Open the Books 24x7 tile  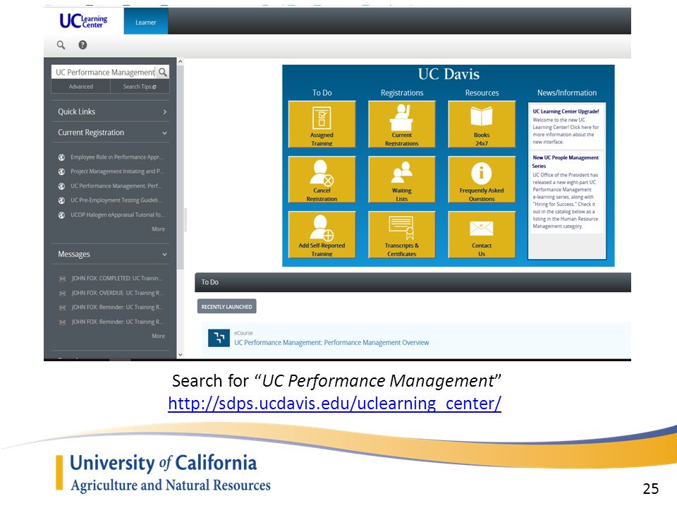pos(482,124)
